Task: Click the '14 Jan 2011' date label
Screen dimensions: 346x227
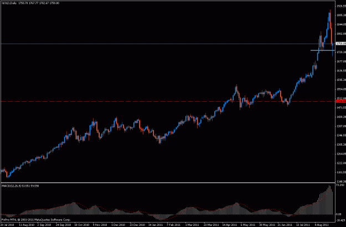Action: 156,225
